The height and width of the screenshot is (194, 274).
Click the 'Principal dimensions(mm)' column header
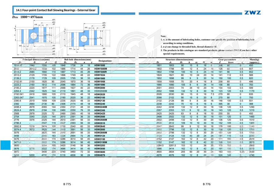(x=36, y=60)
